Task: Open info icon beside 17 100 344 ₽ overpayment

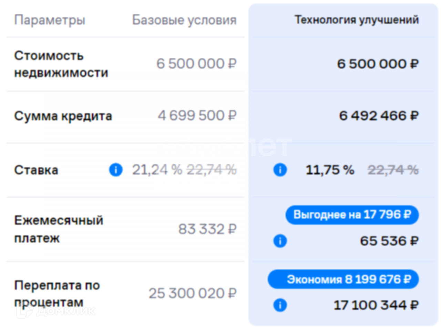Action: (280, 305)
